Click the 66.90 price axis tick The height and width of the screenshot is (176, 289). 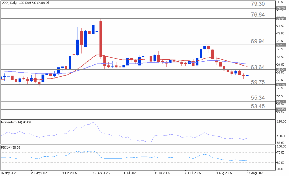(281, 57)
